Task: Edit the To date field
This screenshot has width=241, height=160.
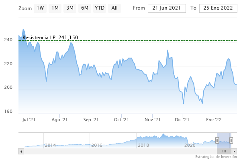Action: [218, 8]
